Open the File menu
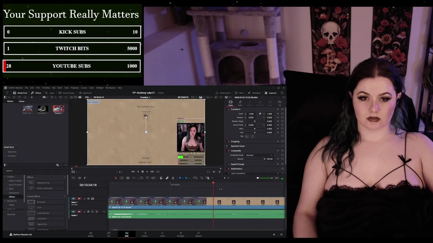 click(26, 88)
